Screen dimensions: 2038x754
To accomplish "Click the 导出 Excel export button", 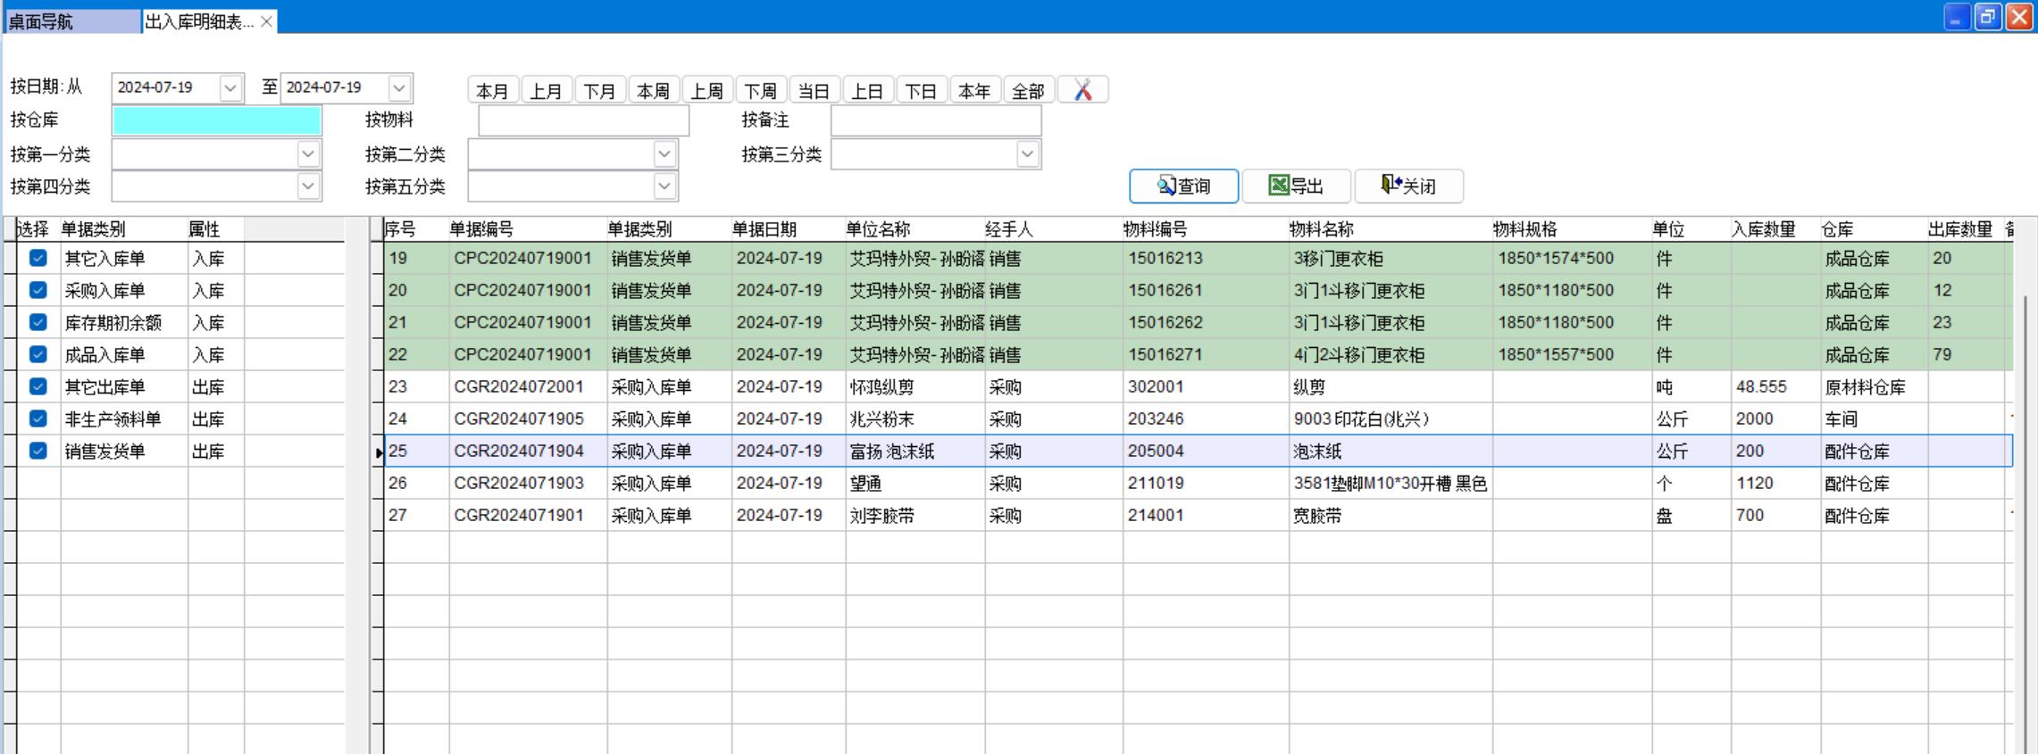I will [x=1296, y=186].
